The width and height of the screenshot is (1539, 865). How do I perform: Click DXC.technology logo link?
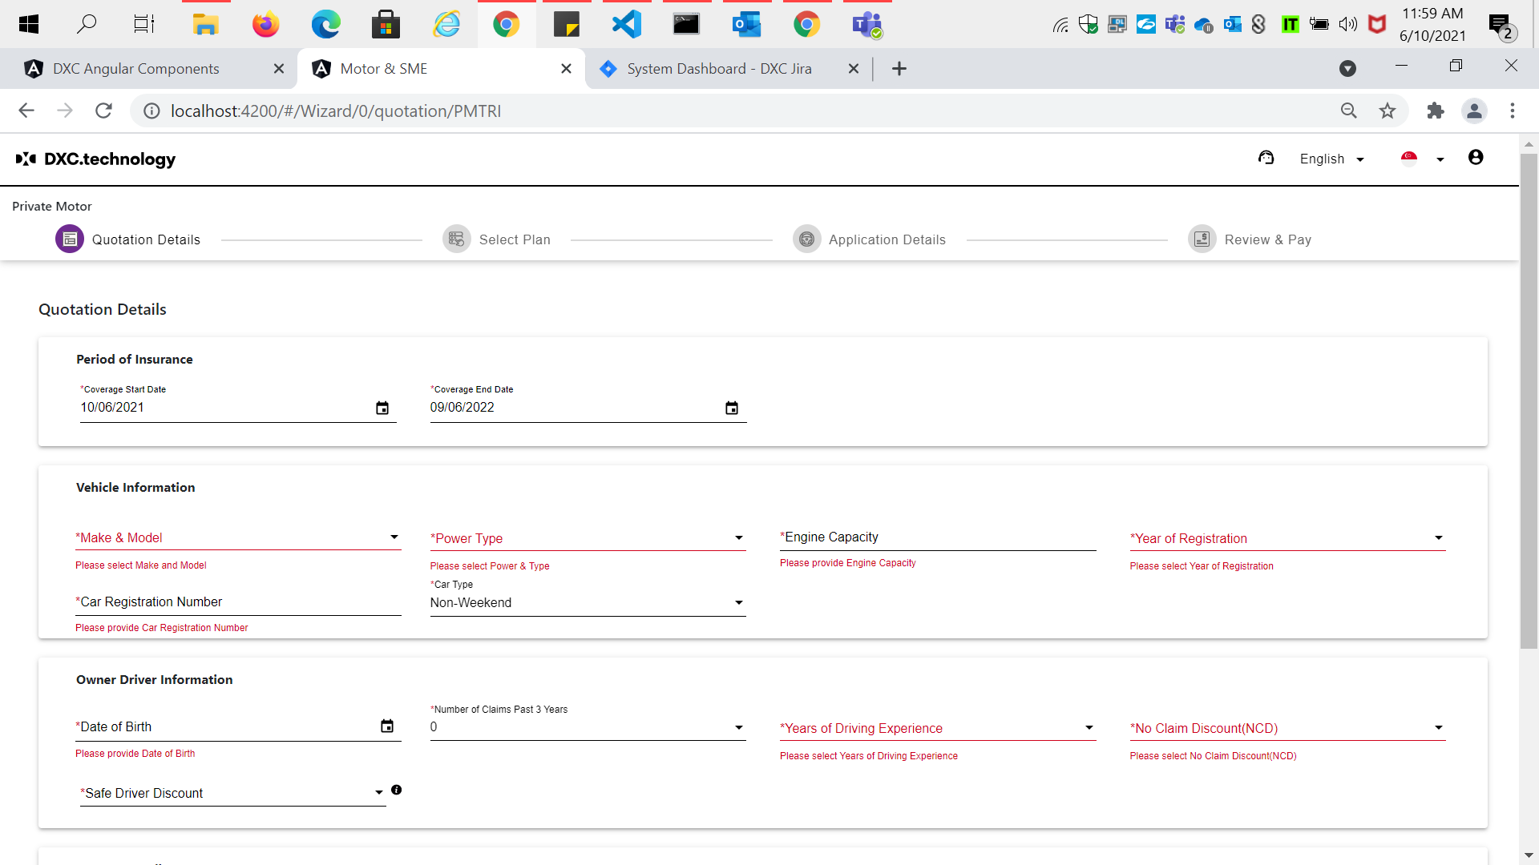pos(96,159)
